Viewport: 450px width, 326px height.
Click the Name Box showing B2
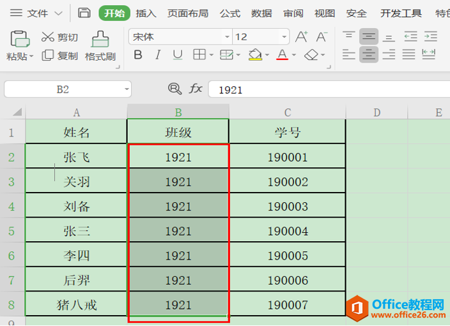pyautogui.click(x=68, y=89)
